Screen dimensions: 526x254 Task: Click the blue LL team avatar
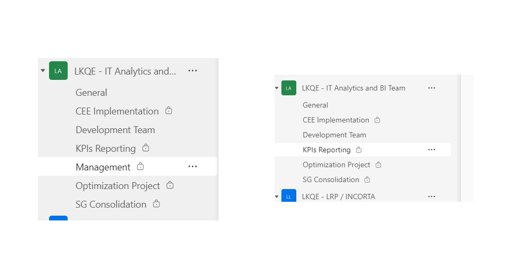[289, 195]
